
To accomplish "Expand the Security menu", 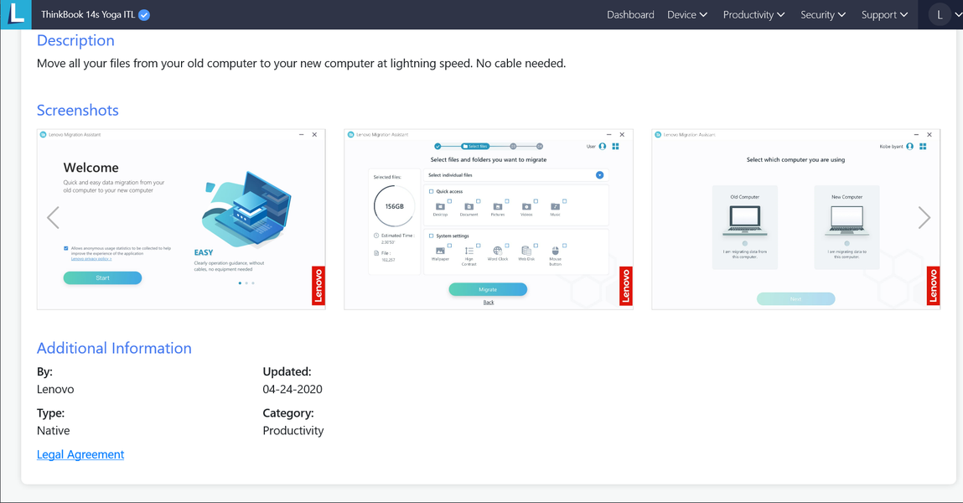I will [823, 15].
